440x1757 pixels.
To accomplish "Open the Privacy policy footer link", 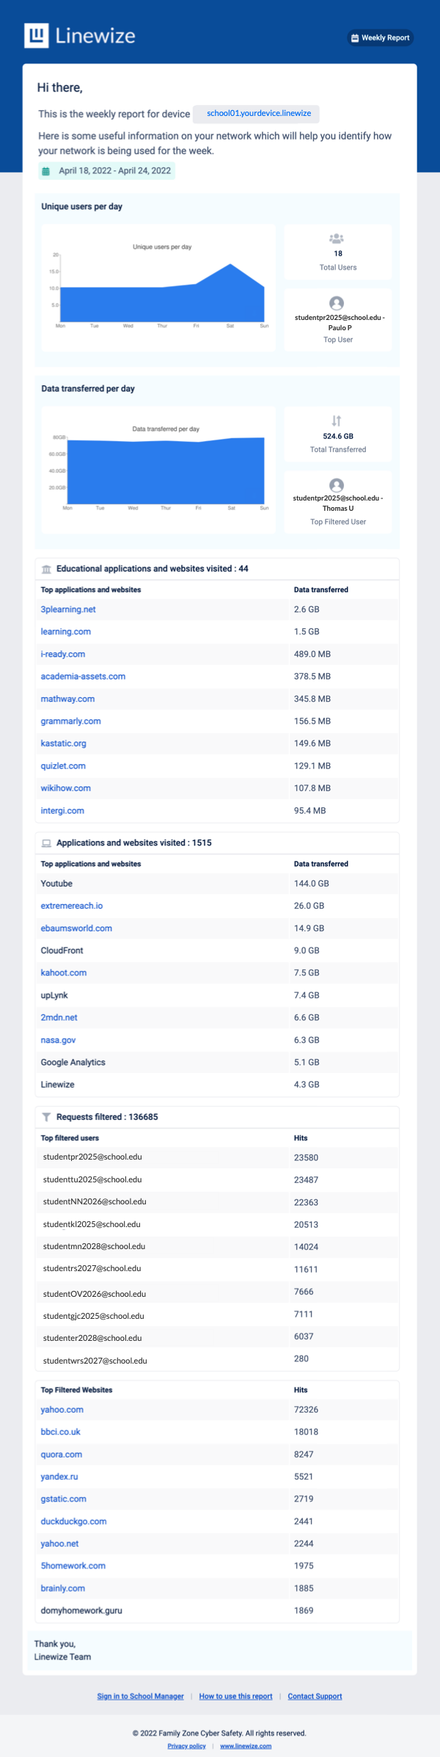I will click(x=187, y=1746).
